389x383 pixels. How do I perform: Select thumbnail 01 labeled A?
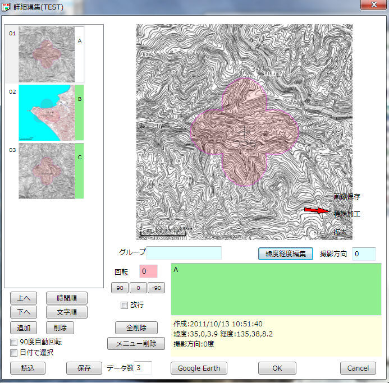click(47, 54)
